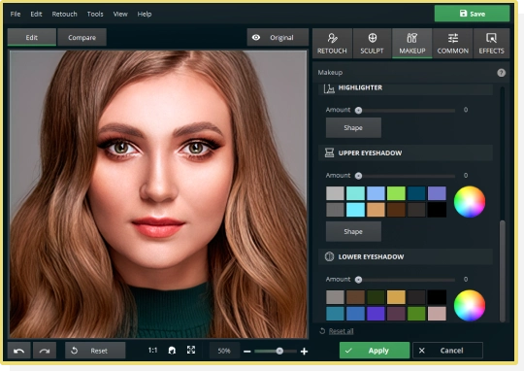This screenshot has height=371, width=524.
Task: Click the Lower Eyeshadow Amount slider handle
Action: click(358, 280)
